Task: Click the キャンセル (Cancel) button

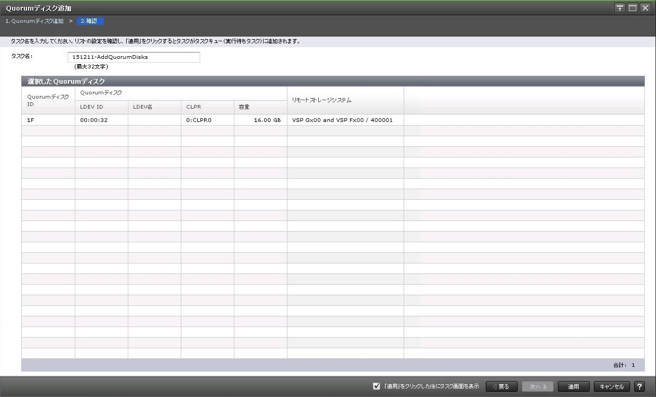Action: pos(611,386)
